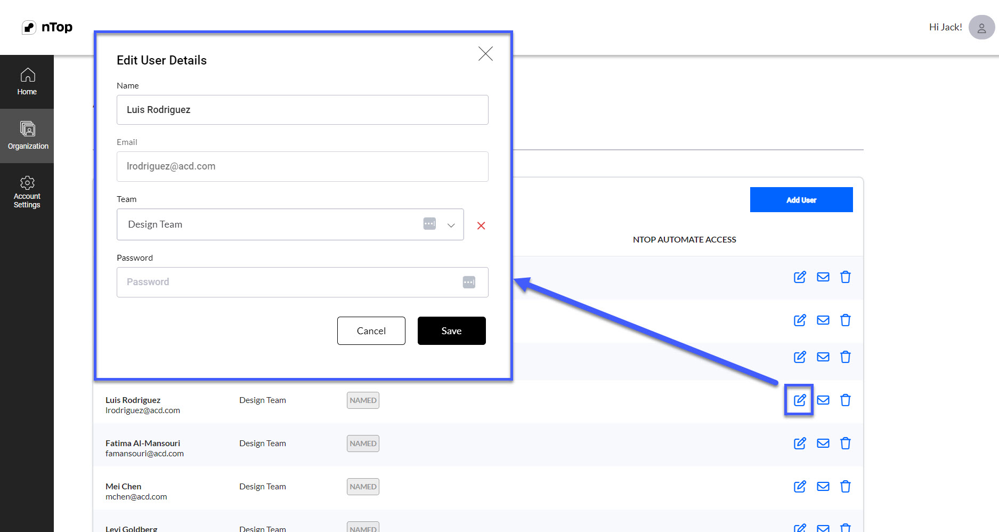Expand the Team dropdown chevron
The width and height of the screenshot is (999, 532).
coord(451,225)
